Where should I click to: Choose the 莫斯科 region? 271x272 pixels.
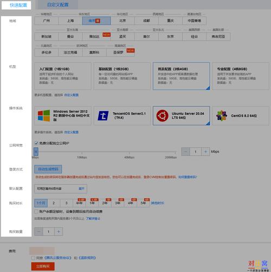[x=94, y=53]
